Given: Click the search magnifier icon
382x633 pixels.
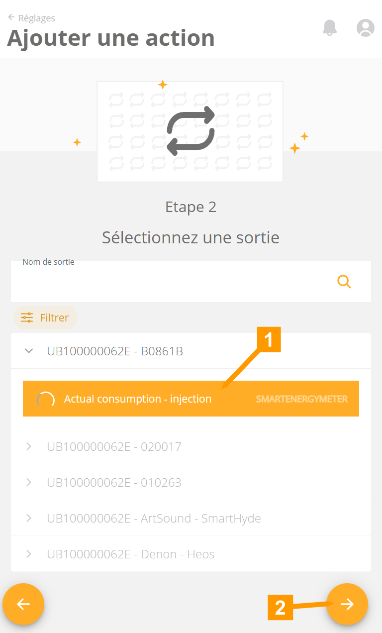Looking at the screenshot, I should click(344, 282).
